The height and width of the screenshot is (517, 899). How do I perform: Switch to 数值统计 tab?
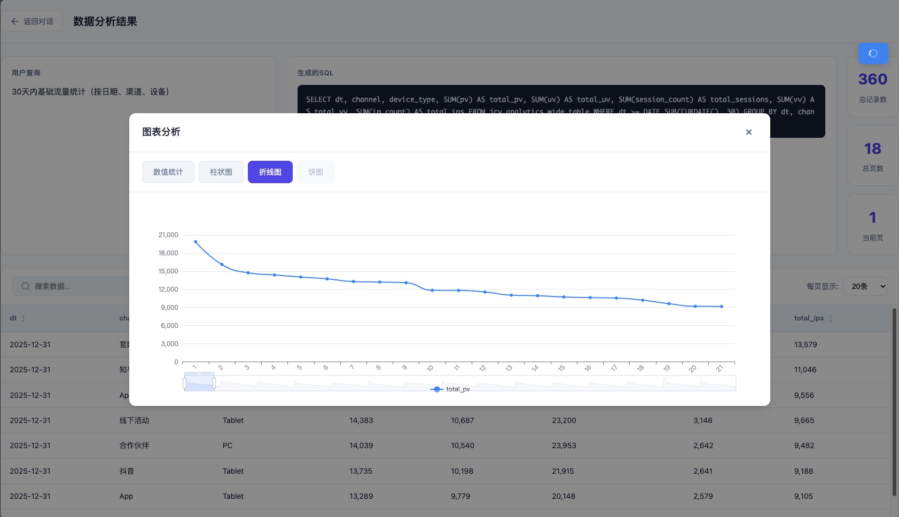[x=168, y=172]
